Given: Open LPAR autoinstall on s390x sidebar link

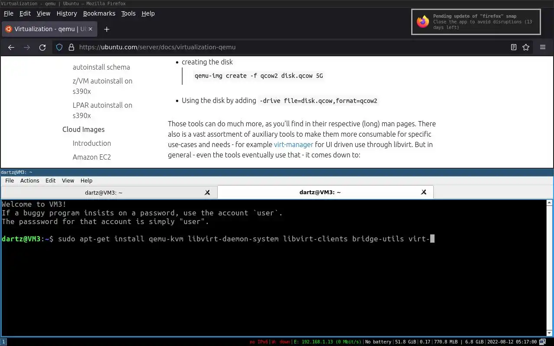Looking at the screenshot, I should point(103,110).
